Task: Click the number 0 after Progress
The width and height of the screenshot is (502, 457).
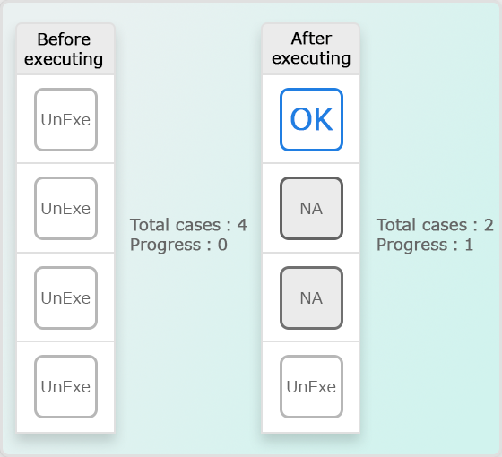Action: tap(222, 245)
